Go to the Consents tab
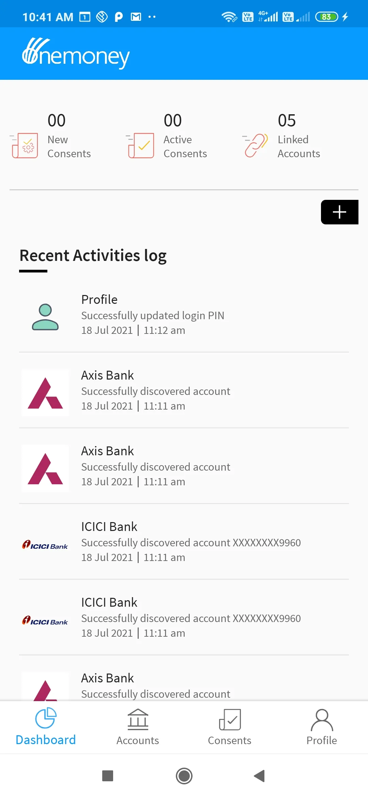Screen dimensions: 368x798 230,726
